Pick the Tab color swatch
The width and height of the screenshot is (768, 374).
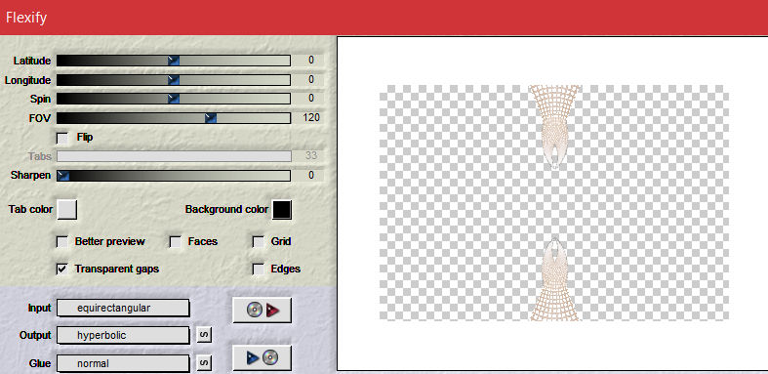click(67, 209)
